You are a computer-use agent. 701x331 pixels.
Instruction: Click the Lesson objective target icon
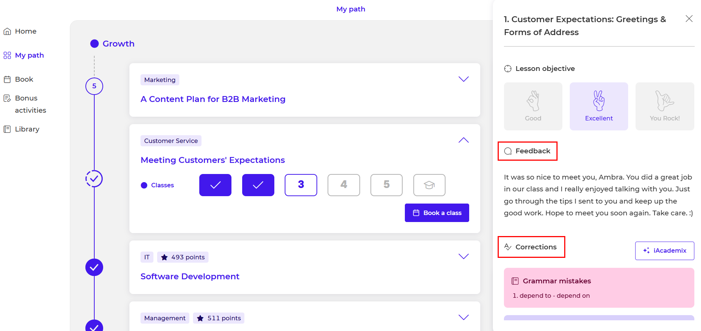tap(508, 69)
